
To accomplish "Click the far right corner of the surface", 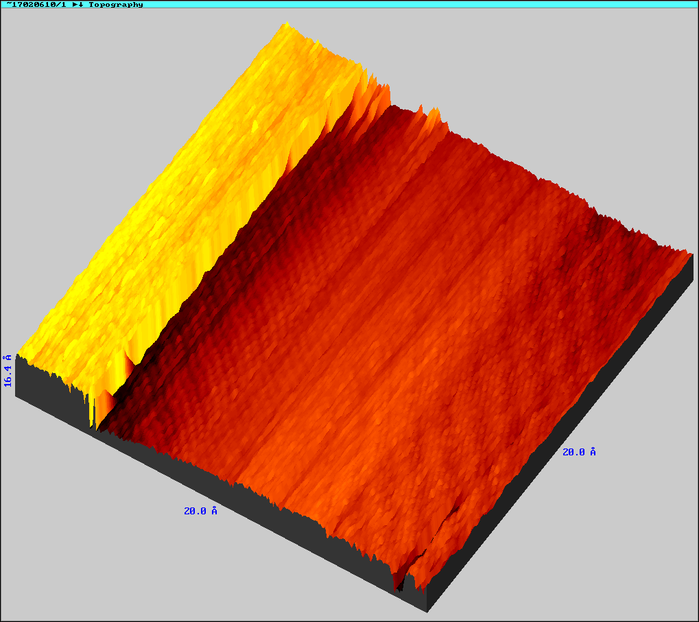I will tap(689, 254).
